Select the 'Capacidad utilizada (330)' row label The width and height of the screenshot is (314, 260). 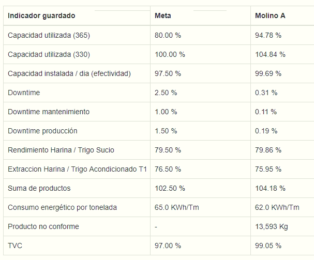coord(49,54)
